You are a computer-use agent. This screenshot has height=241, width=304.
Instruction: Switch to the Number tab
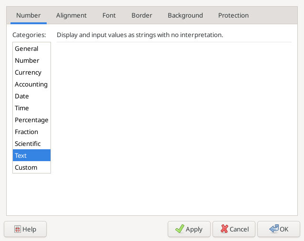click(29, 15)
